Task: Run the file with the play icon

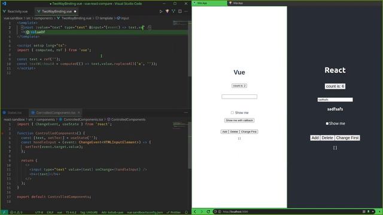Action: [x=161, y=11]
